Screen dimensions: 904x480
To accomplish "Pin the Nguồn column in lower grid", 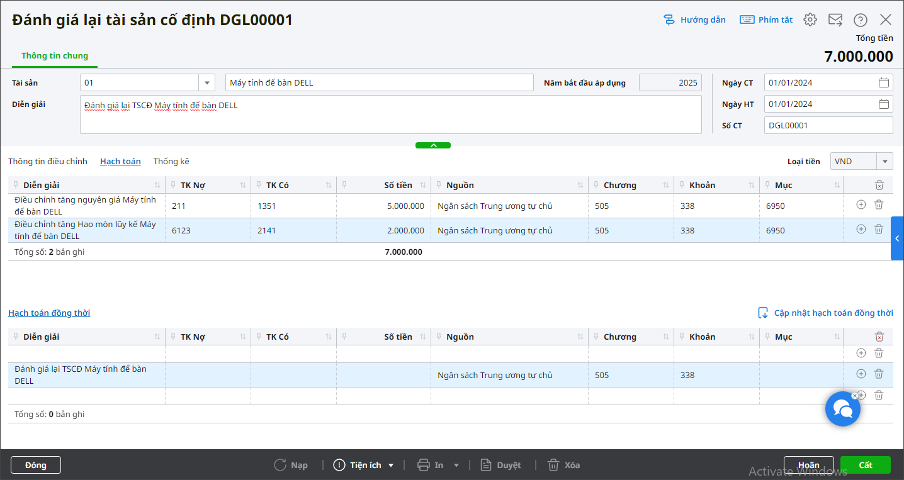I will click(x=439, y=337).
